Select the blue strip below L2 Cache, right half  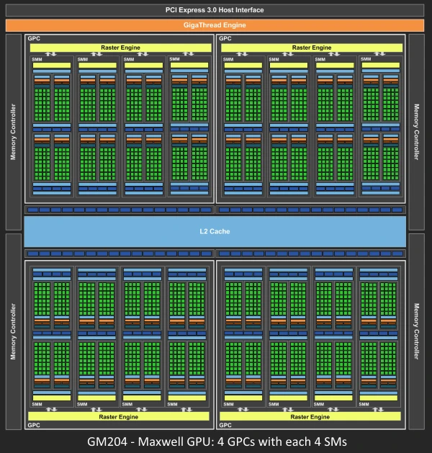click(311, 254)
